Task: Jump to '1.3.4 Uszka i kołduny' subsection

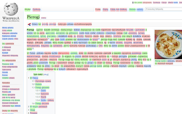Action: coord(45,100)
